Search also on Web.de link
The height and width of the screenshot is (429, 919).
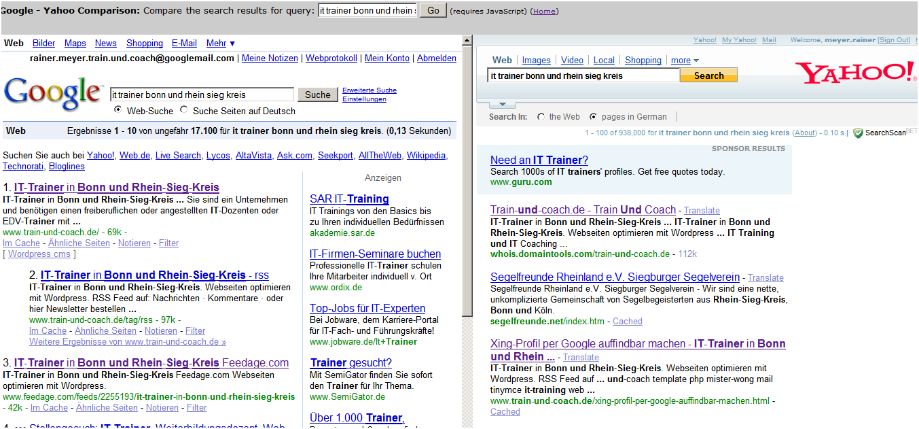pyautogui.click(x=134, y=156)
